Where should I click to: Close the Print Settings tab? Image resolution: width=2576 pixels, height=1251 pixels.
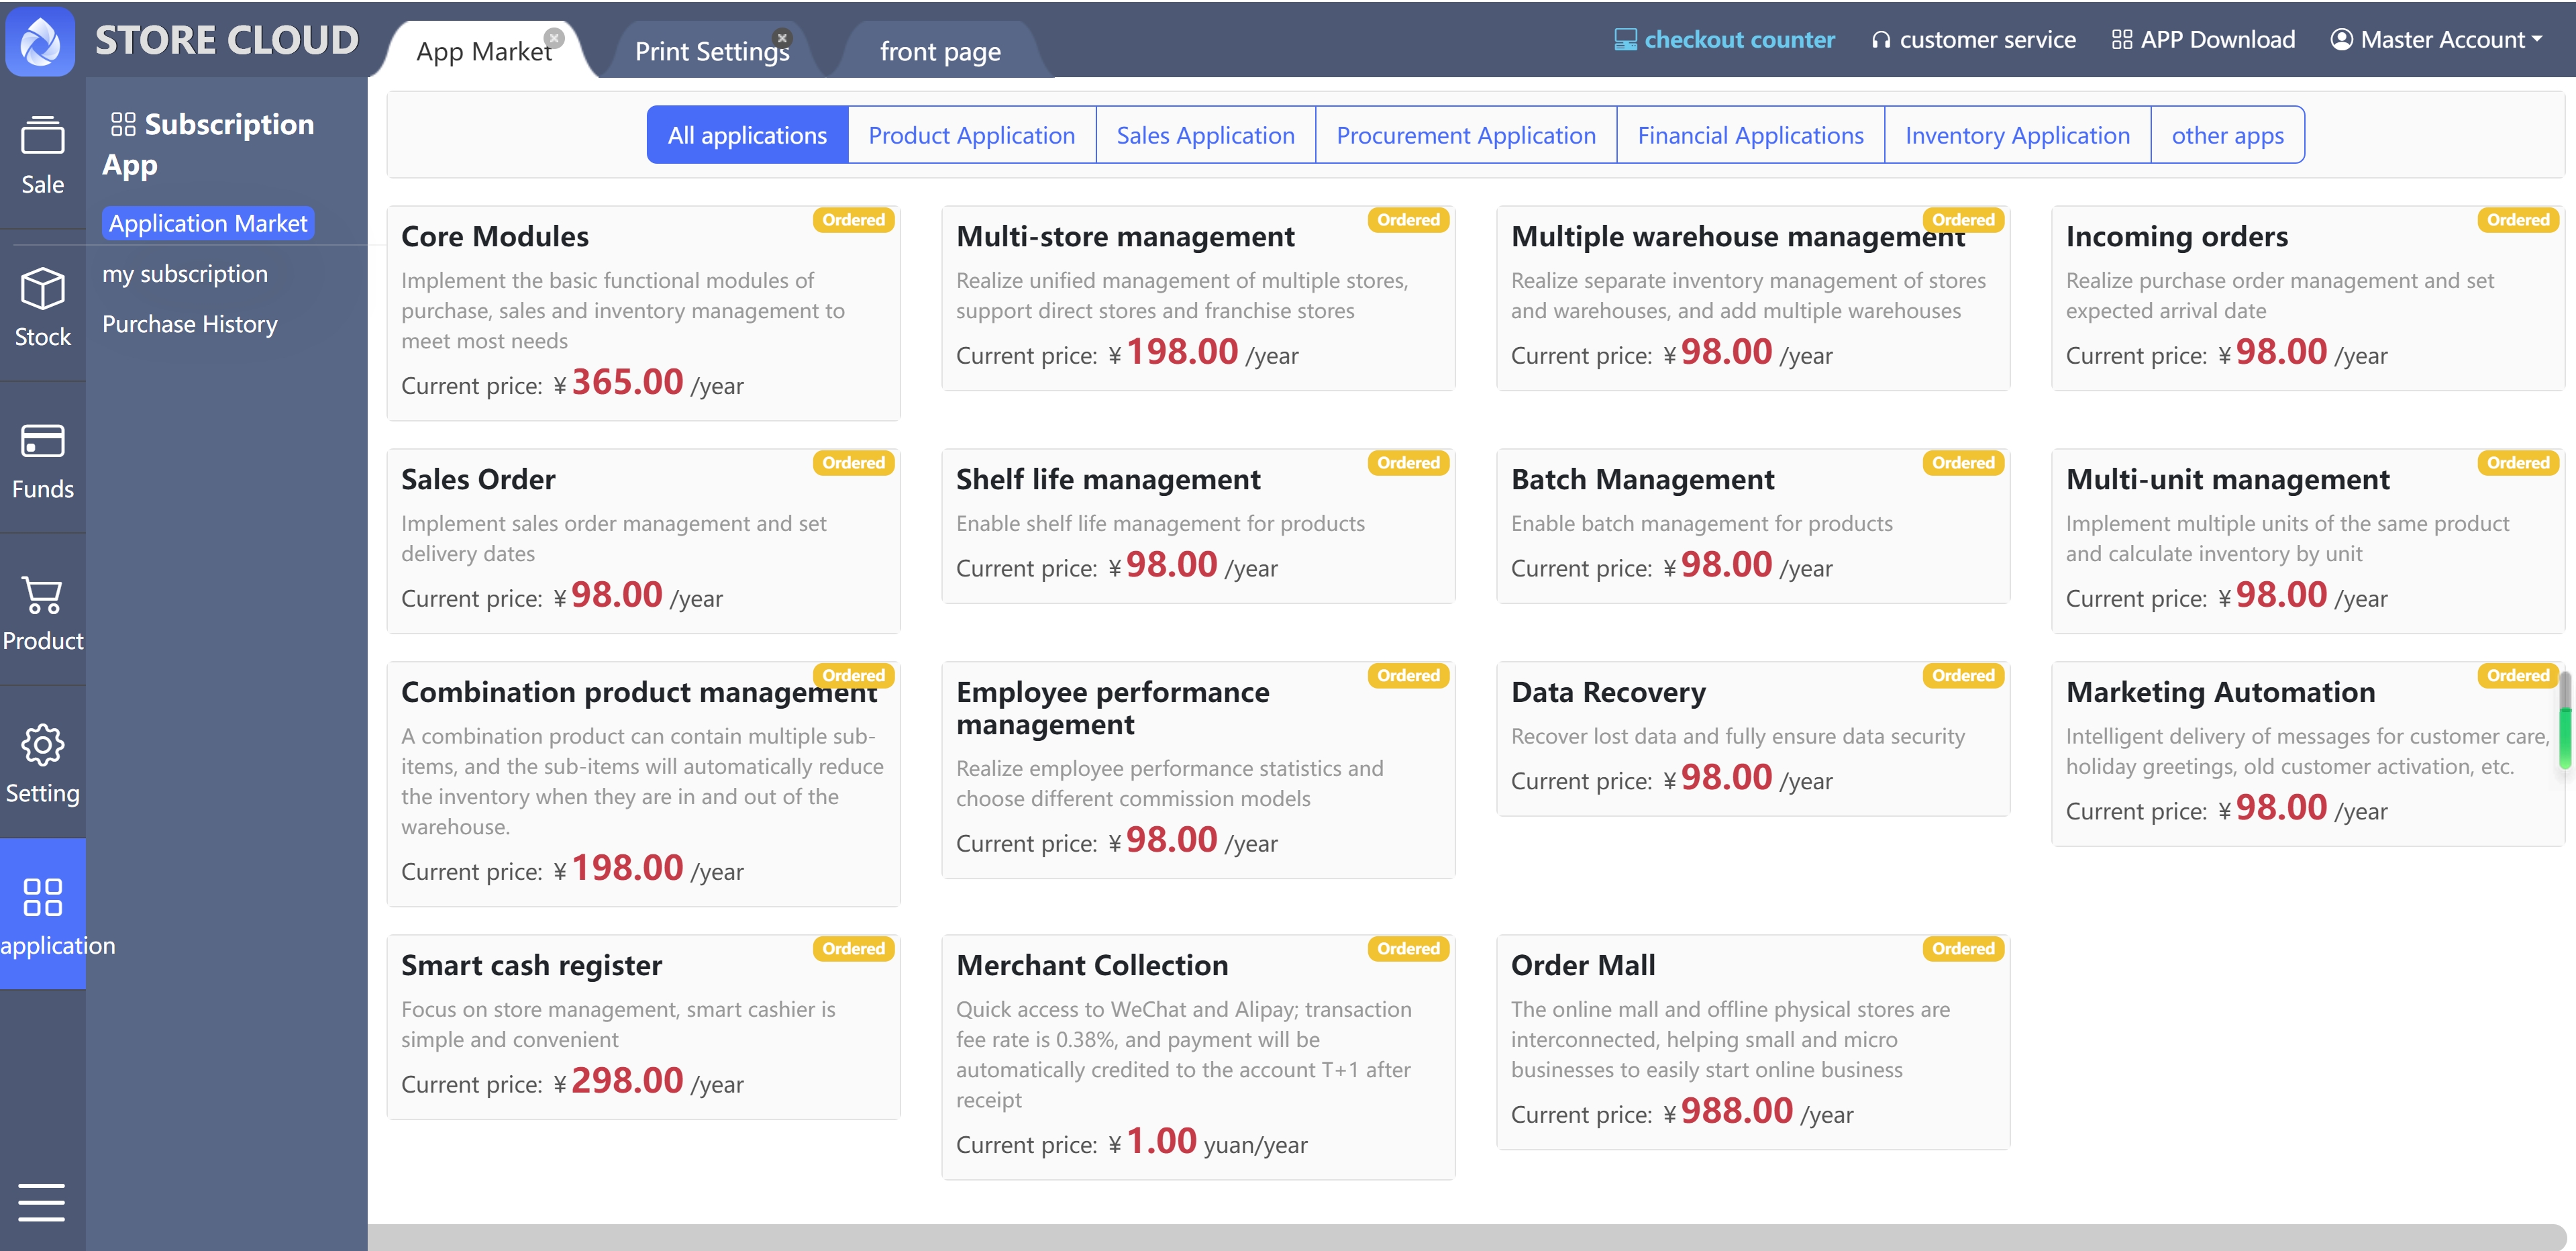tap(782, 38)
